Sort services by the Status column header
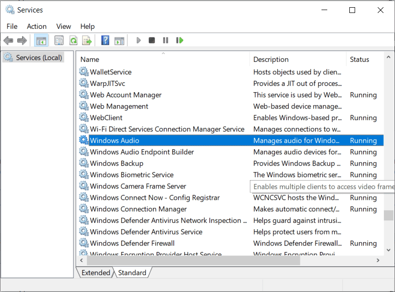The width and height of the screenshot is (395, 292). coord(360,59)
